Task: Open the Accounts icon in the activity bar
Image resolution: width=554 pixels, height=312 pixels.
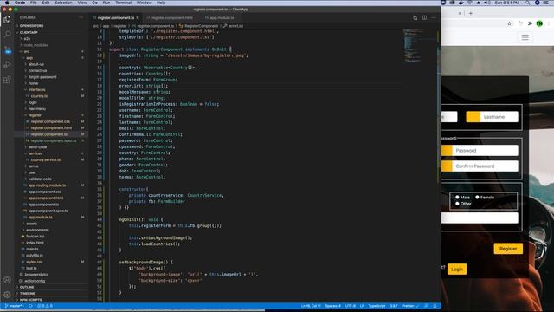Action: tap(7, 280)
